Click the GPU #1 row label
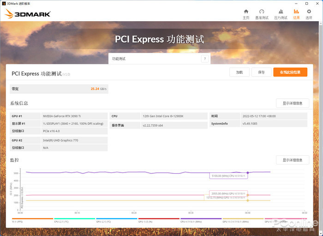The image size is (323, 236). [17, 116]
